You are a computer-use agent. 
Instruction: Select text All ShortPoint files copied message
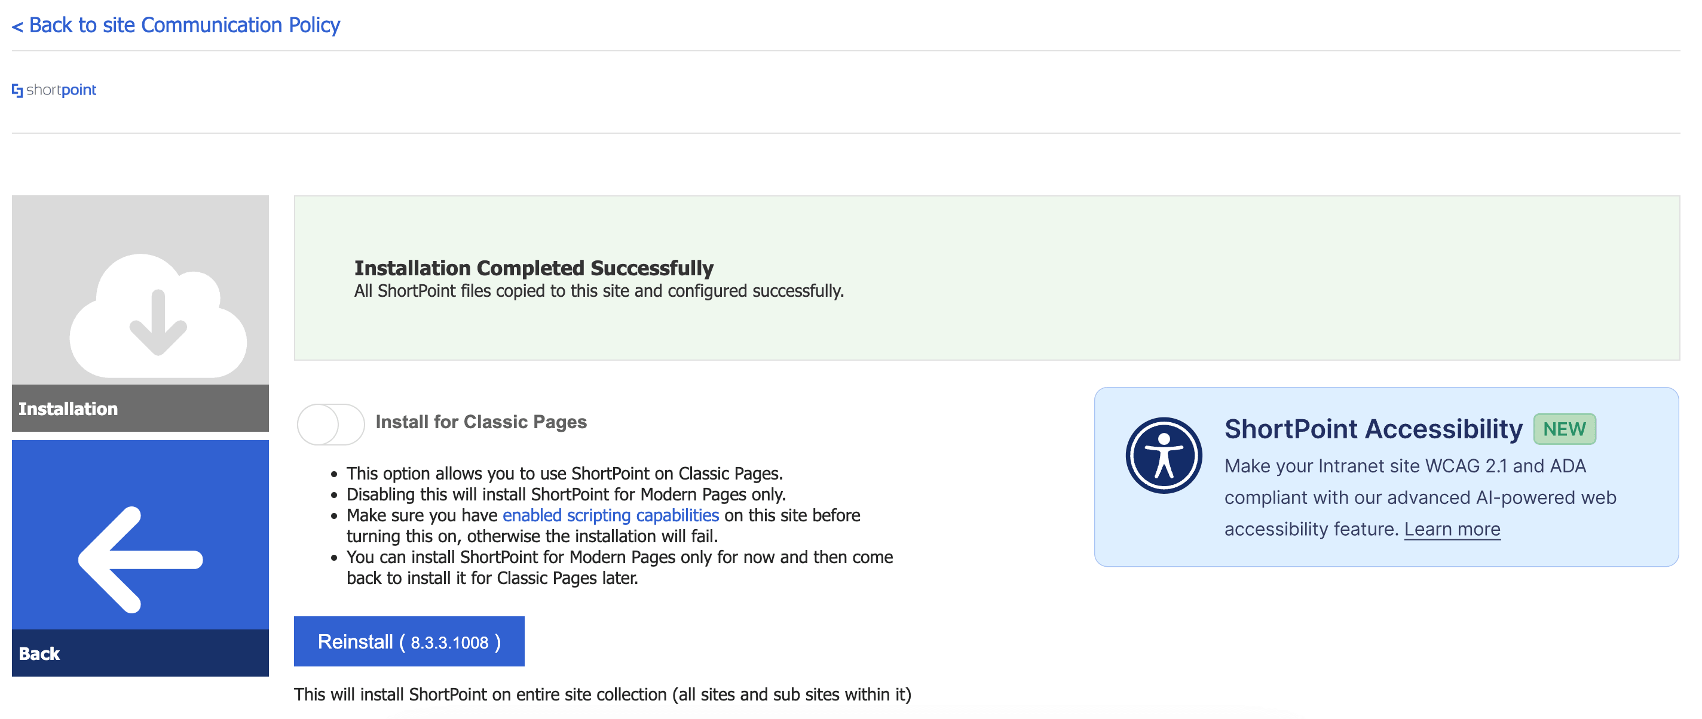(x=599, y=290)
